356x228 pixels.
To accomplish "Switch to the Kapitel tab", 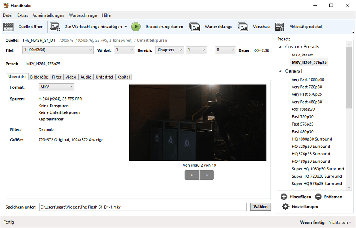I will tap(124, 77).
